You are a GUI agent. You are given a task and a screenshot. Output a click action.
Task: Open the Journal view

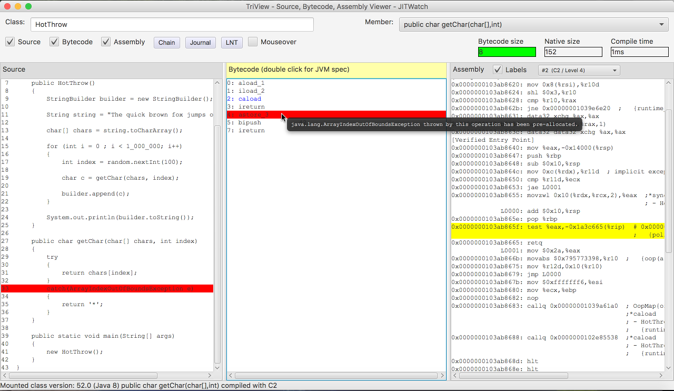click(x=201, y=43)
